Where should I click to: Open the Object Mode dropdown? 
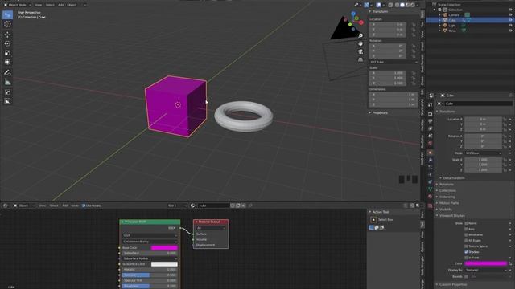click(x=18, y=5)
